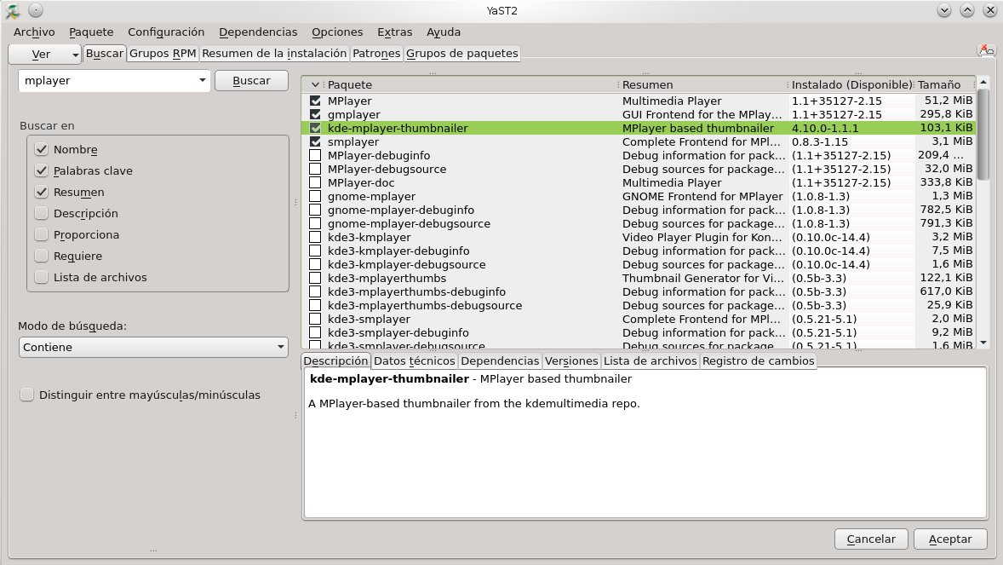Click the Buscar search button
Viewport: 1003px width, 565px height.
tap(251, 81)
